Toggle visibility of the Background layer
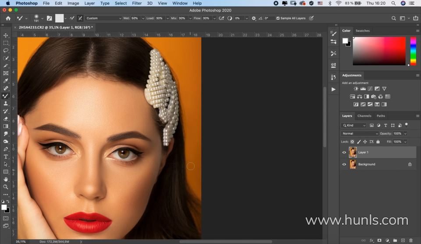This screenshot has width=421, height=244. point(344,164)
